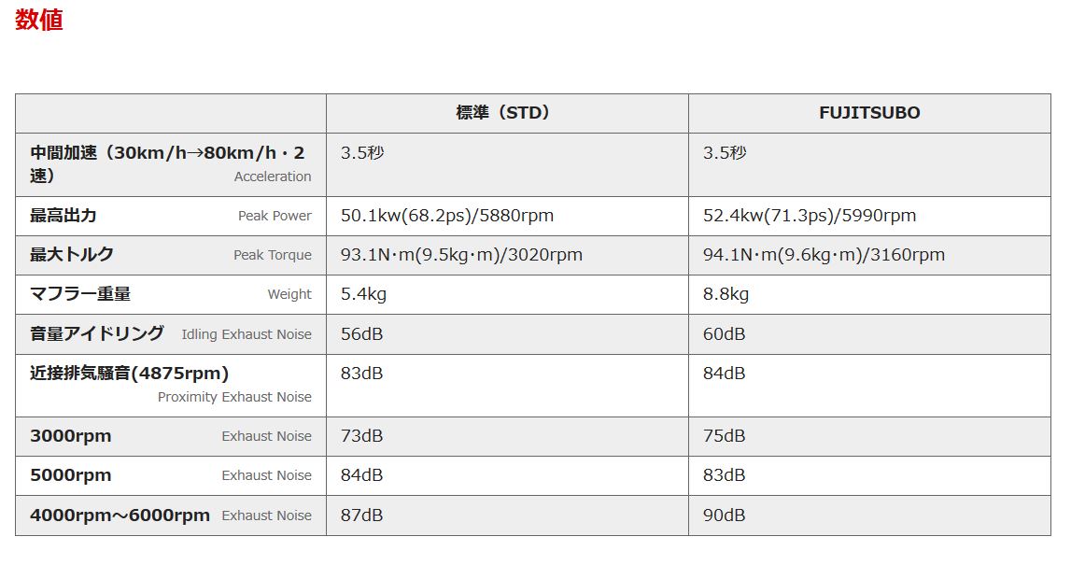Click the 音量アイドリング Idling Exhaust Noise label
Viewport: 1071px width, 579px height.
[171, 334]
